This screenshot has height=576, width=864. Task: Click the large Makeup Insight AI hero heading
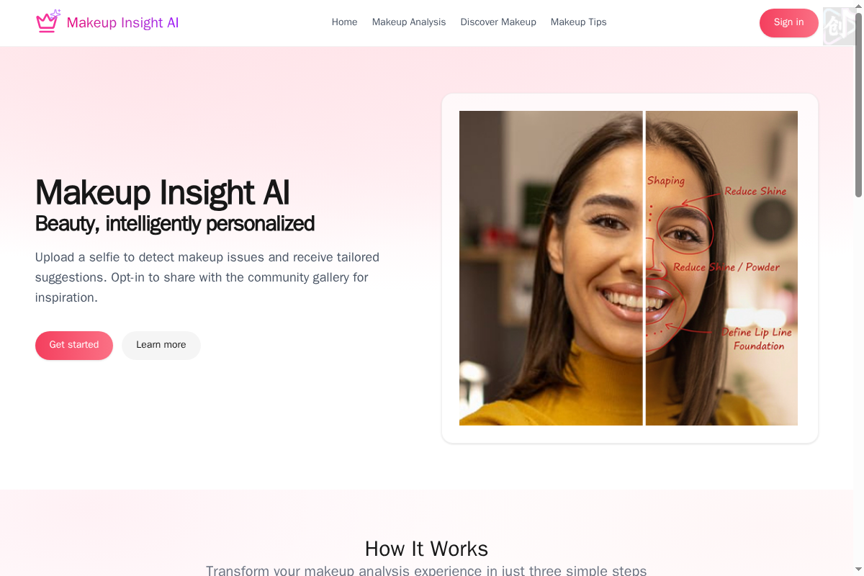163,192
